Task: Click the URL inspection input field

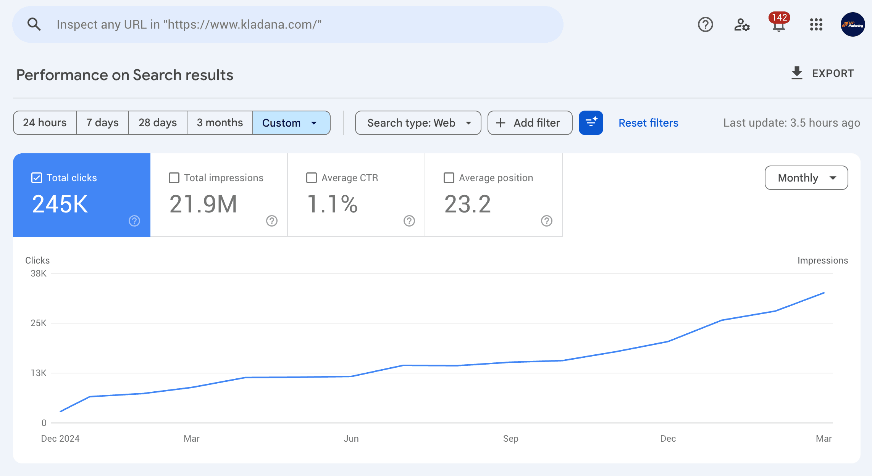Action: pos(267,24)
